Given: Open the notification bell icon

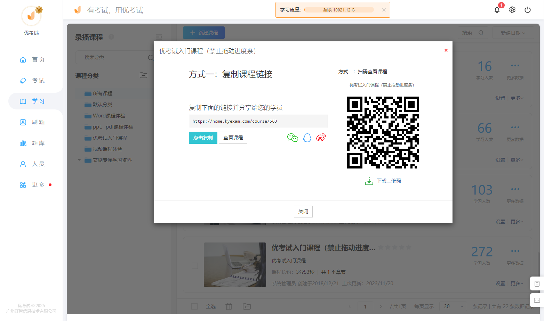Looking at the screenshot, I should 497,10.
